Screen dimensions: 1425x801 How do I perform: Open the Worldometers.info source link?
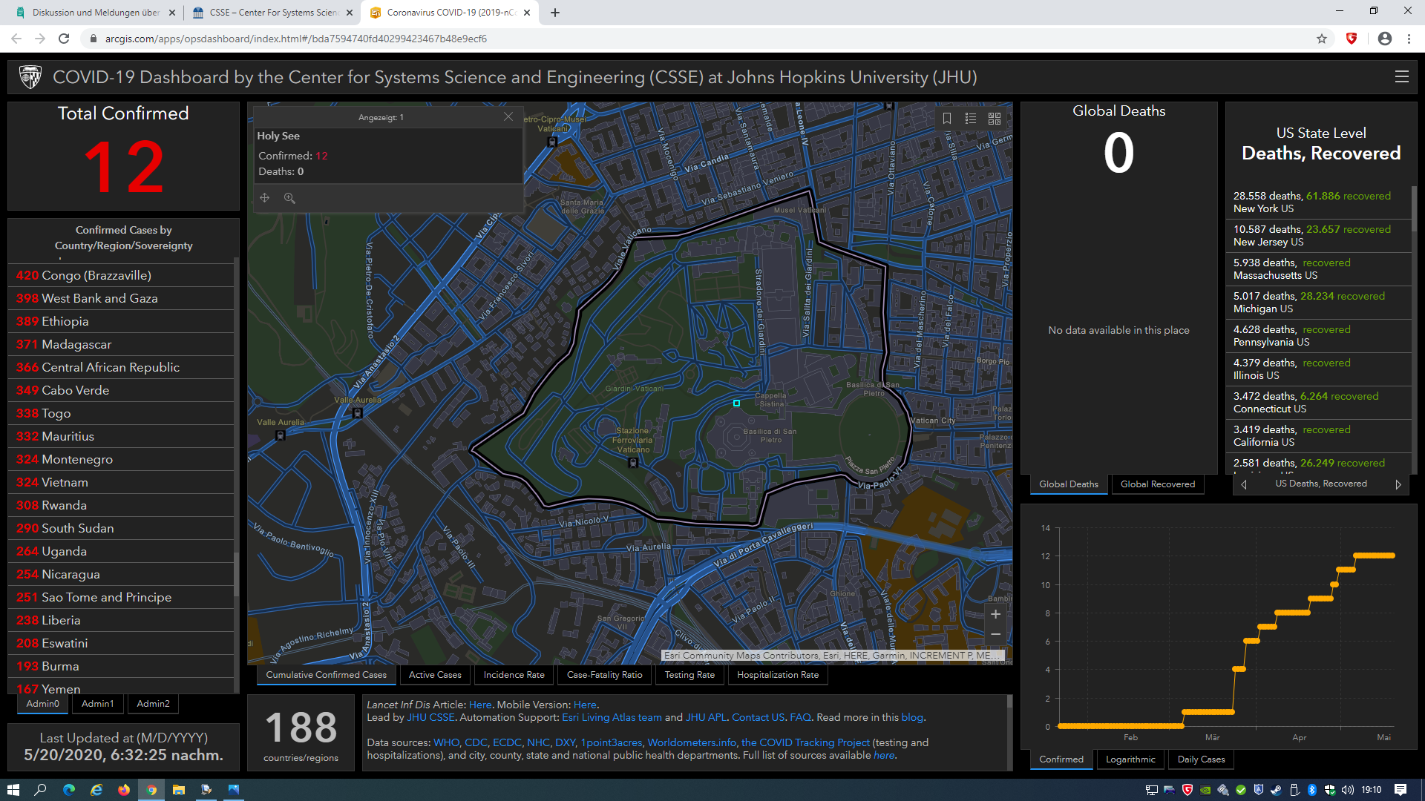tap(692, 742)
